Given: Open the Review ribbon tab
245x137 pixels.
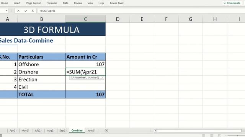Looking at the screenshot, I should 78,3.
